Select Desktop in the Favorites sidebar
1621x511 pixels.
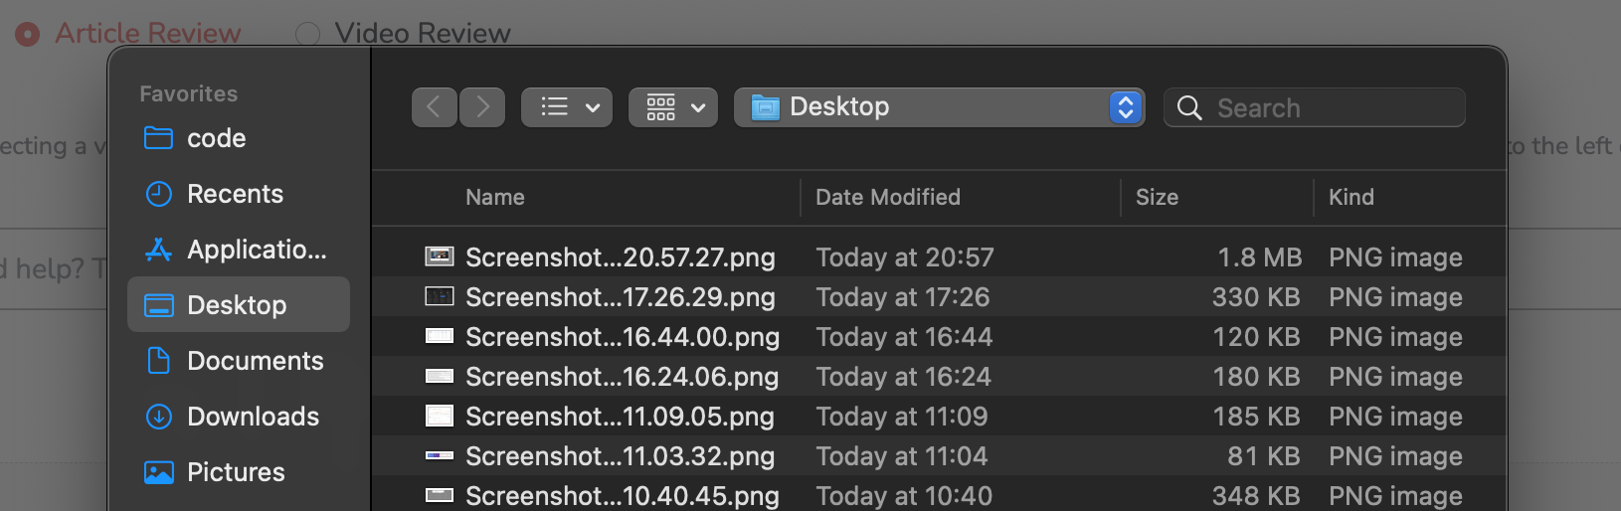[x=237, y=305]
